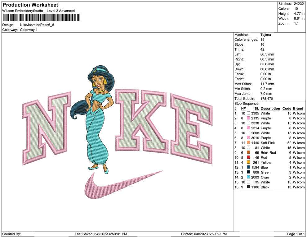307x237 pixels.
Task: Click the embroidered letter N in the preview
Action: tap(47, 128)
